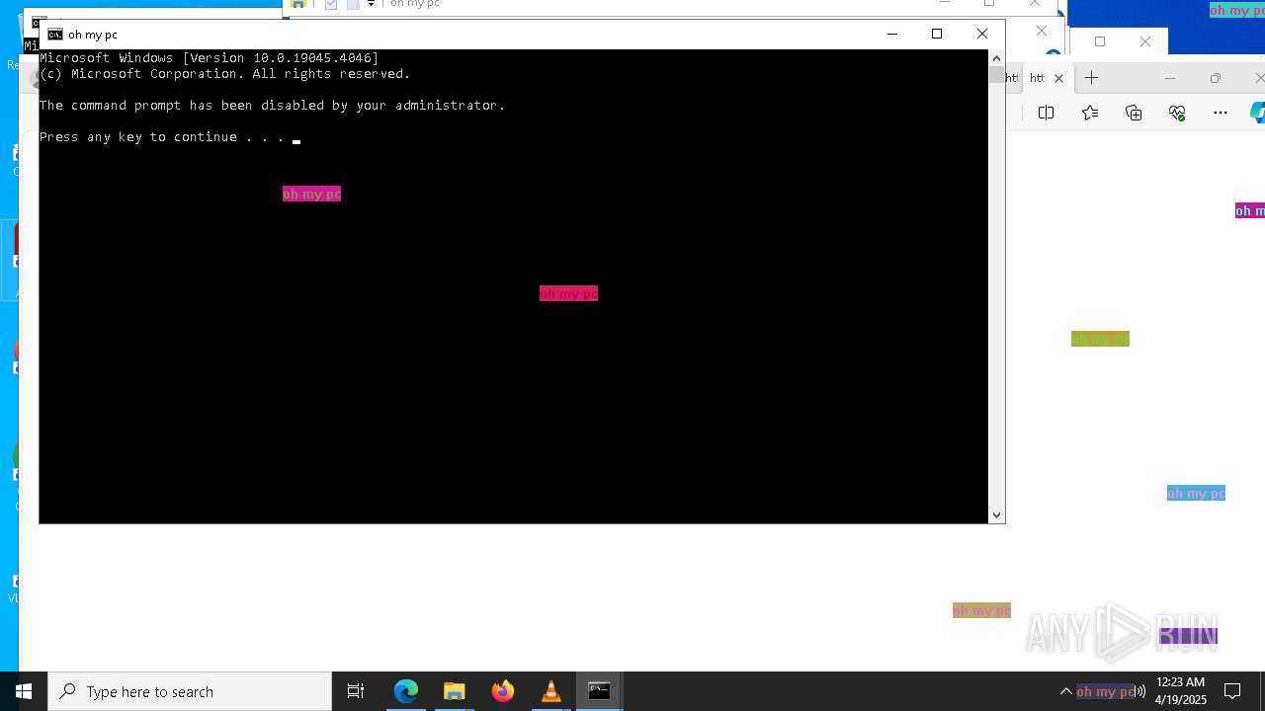Maximize the 'oh my pc' command prompt window

click(937, 35)
